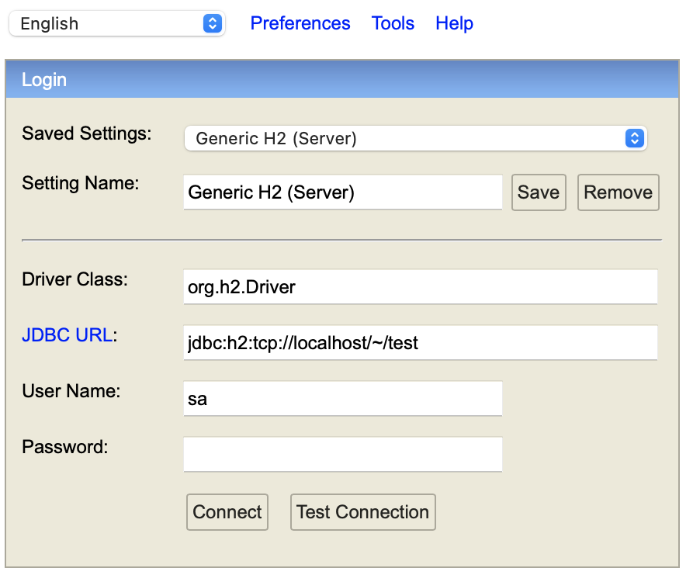Click the Remove button

pos(618,192)
